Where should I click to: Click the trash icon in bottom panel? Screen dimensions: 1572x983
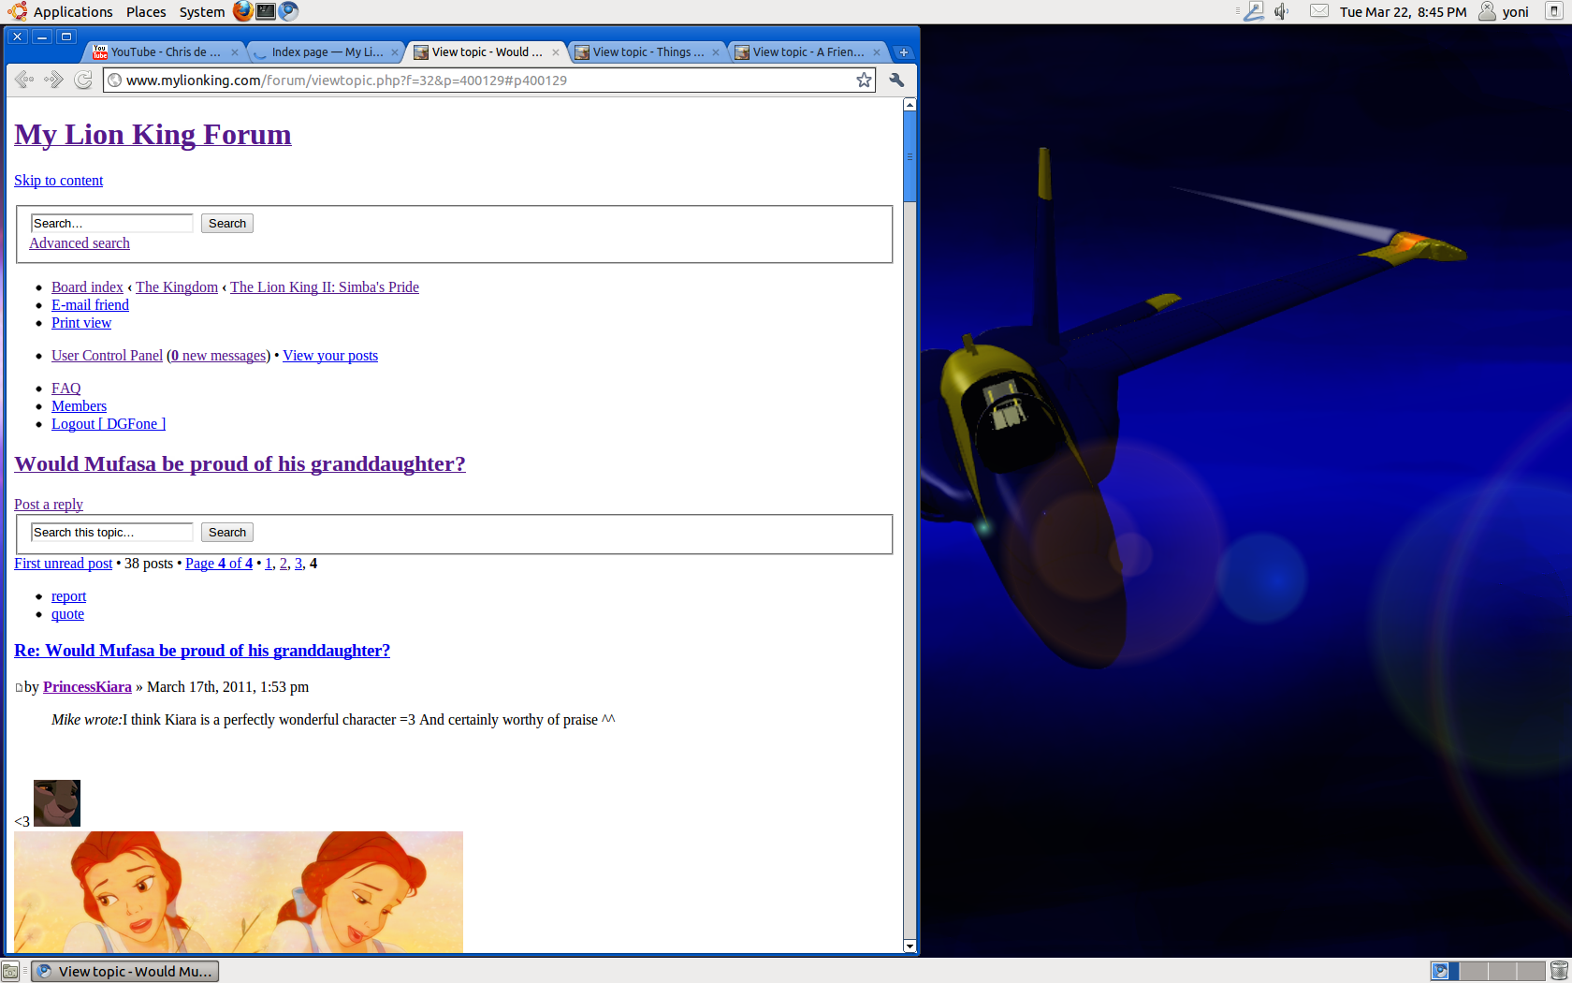tap(1559, 971)
